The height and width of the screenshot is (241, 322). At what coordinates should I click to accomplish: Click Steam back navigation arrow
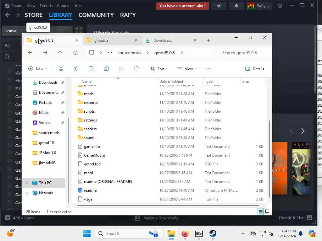pos(8,15)
